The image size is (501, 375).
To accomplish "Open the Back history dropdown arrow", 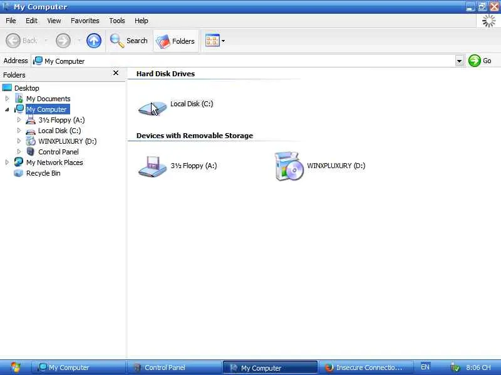I will (46, 41).
